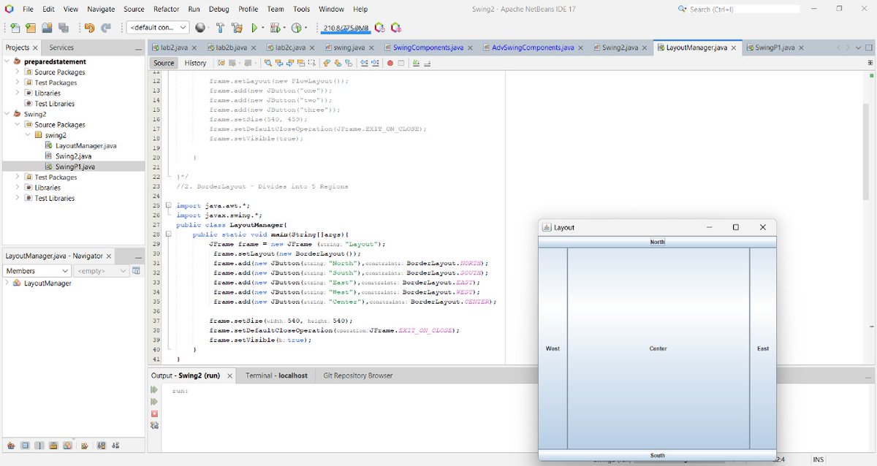Switch to the SwingP1.java tab
The height and width of the screenshot is (466, 877).
pos(775,47)
